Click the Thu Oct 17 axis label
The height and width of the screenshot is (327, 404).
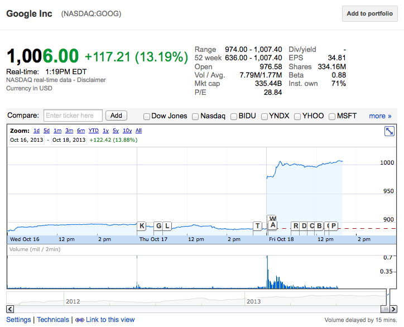pyautogui.click(x=153, y=239)
